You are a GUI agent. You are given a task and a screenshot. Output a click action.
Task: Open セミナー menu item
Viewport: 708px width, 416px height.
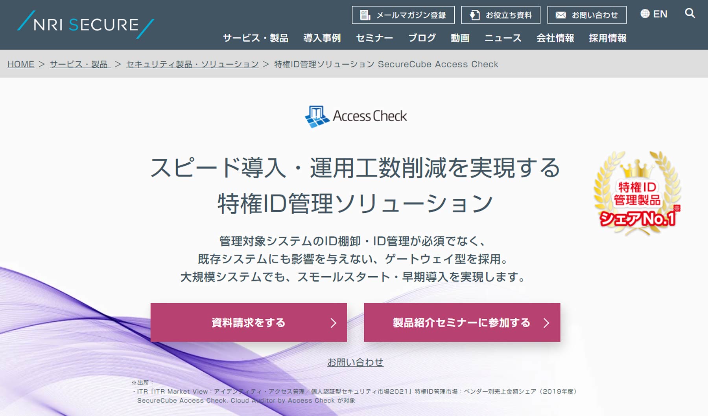coord(374,38)
